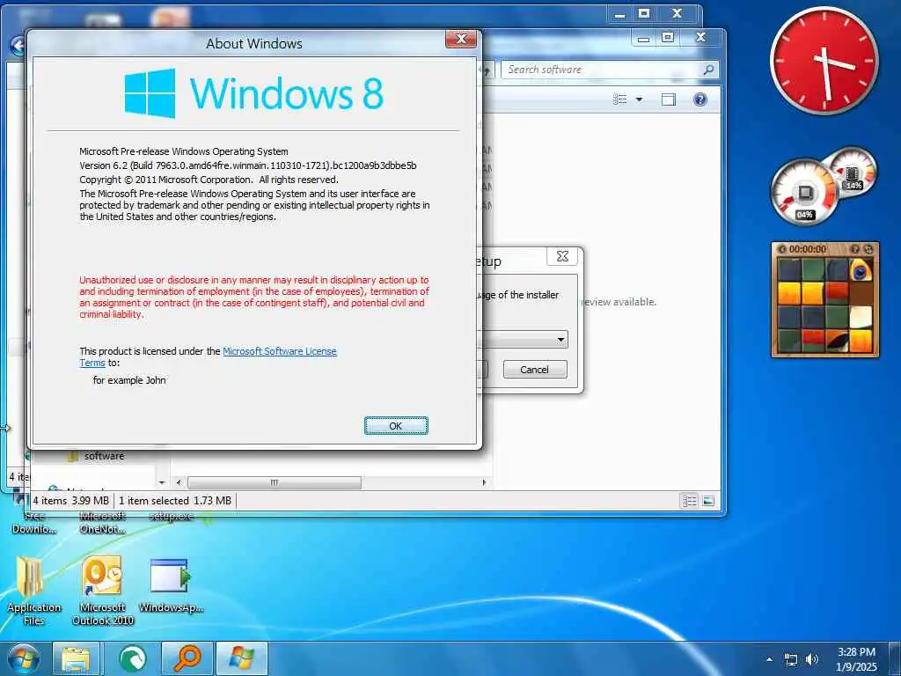Show hidden system tray icons

(x=769, y=660)
